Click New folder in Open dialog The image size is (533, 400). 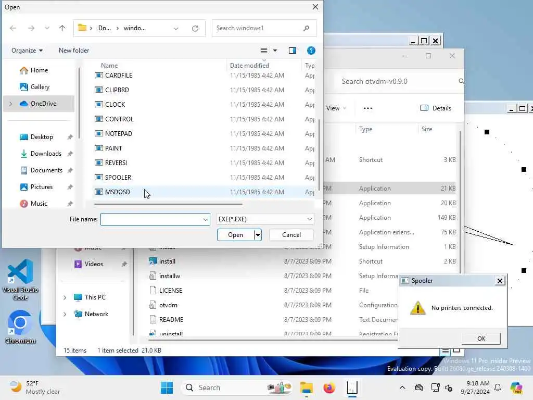tap(74, 51)
